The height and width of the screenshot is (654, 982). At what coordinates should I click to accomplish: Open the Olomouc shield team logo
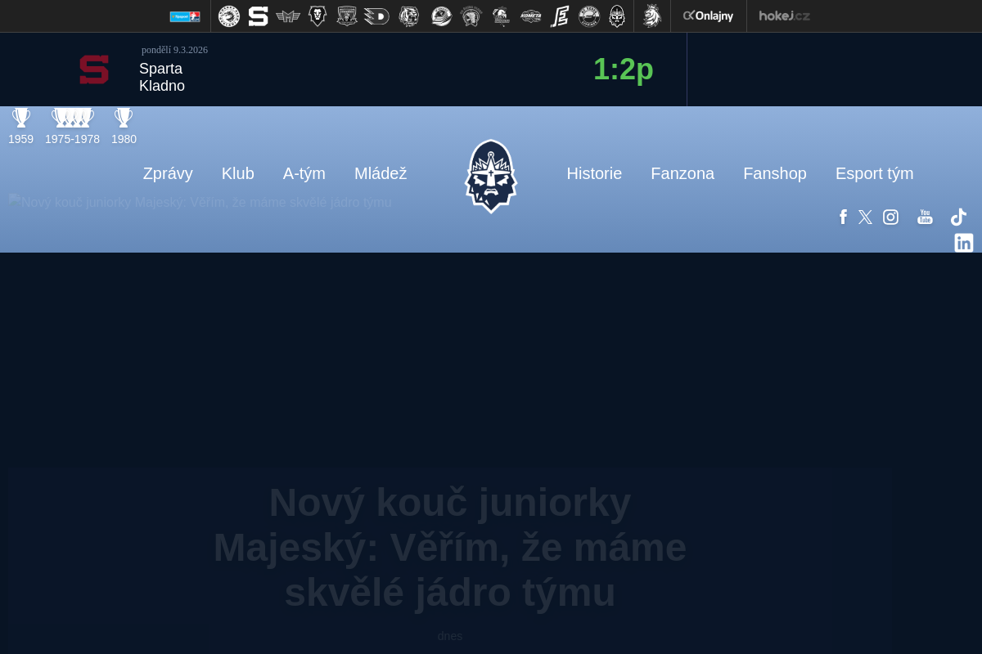pos(347,16)
